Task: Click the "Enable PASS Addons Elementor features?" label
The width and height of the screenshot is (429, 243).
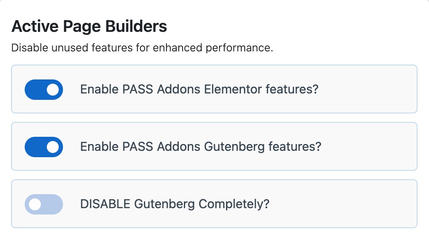Action: click(199, 89)
